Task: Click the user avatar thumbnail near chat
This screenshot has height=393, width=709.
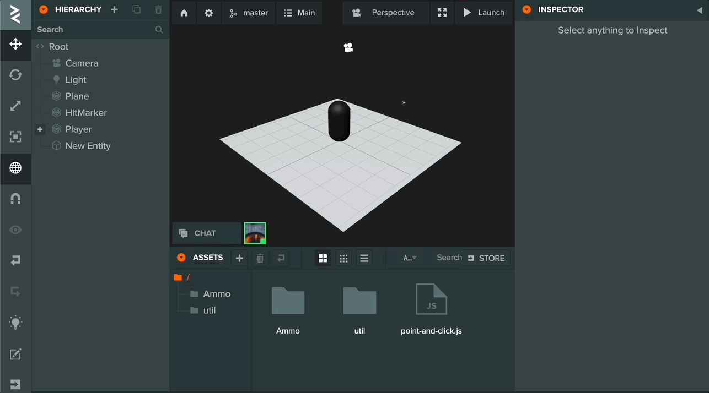Action: 255,233
